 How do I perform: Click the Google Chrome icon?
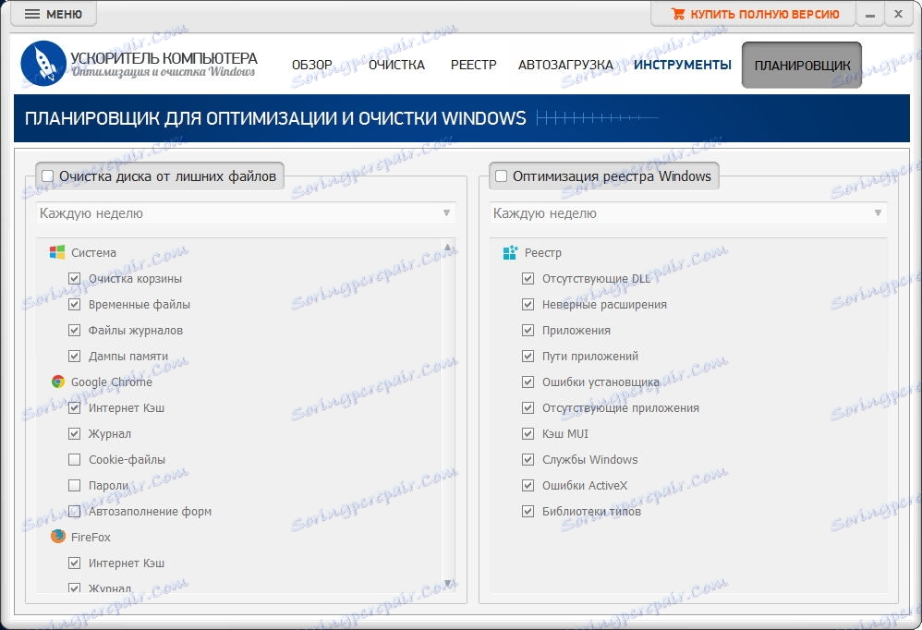pos(57,382)
